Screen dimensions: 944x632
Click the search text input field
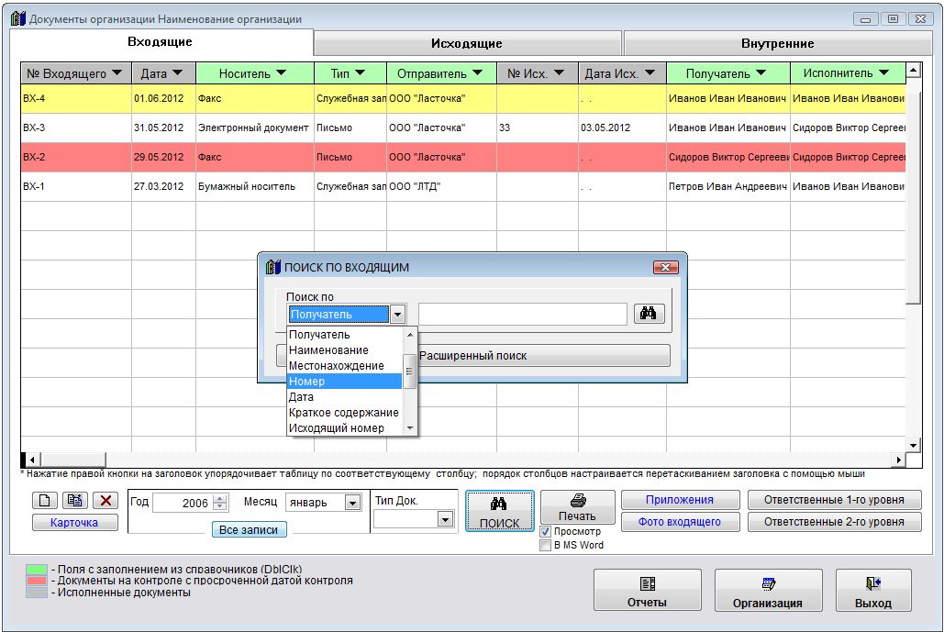pos(523,315)
